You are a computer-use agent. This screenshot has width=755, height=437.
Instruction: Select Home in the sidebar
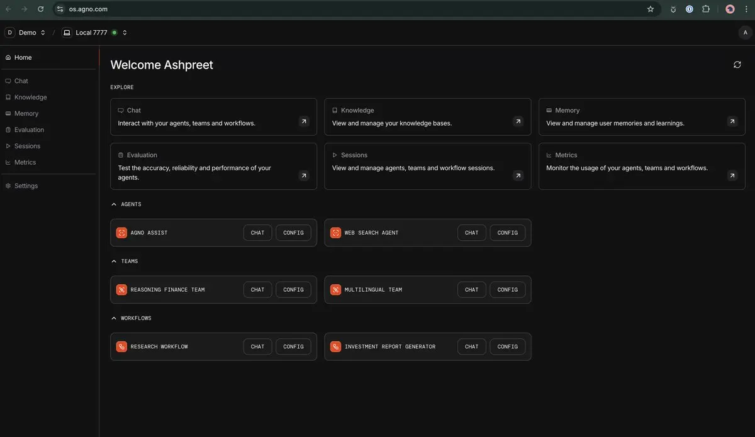[x=49, y=57]
